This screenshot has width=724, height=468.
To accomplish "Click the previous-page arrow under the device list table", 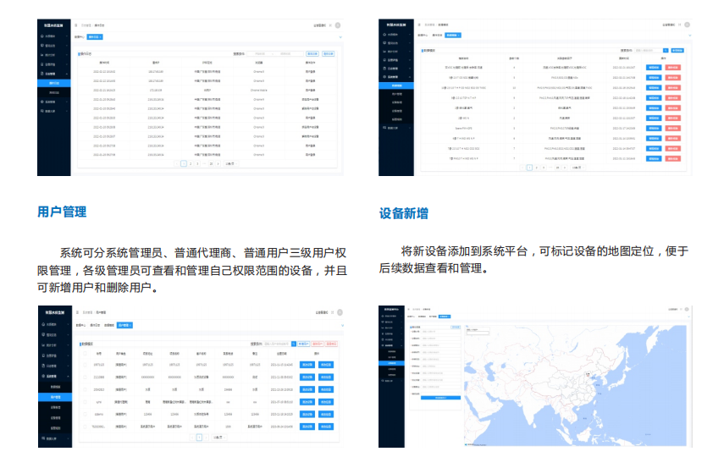I will click(522, 168).
